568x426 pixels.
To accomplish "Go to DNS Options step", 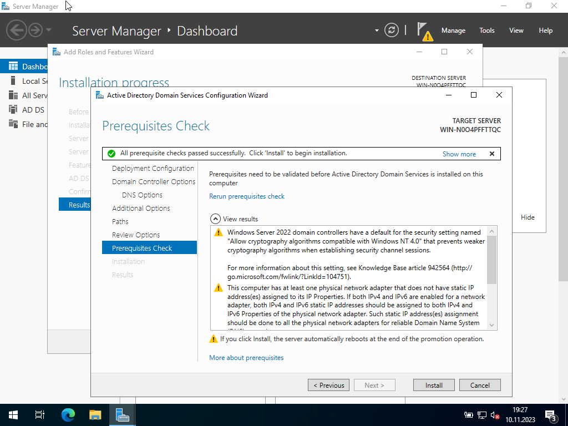I will pos(142,195).
